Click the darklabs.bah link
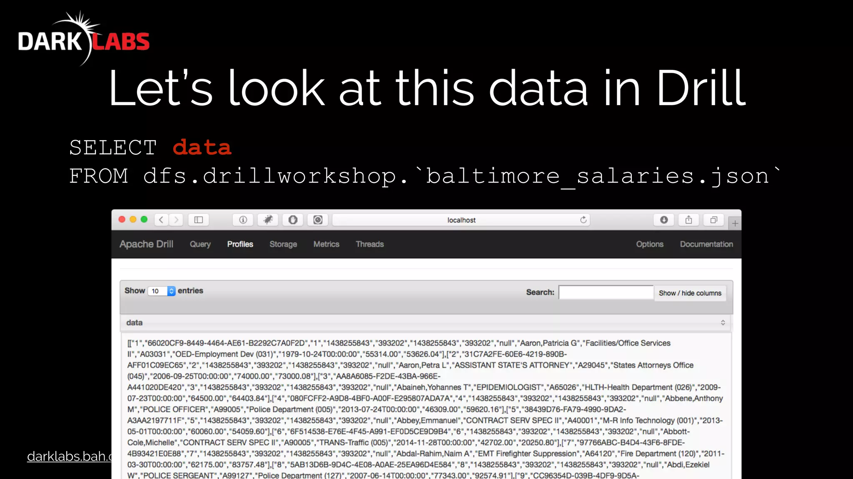 [x=69, y=457]
